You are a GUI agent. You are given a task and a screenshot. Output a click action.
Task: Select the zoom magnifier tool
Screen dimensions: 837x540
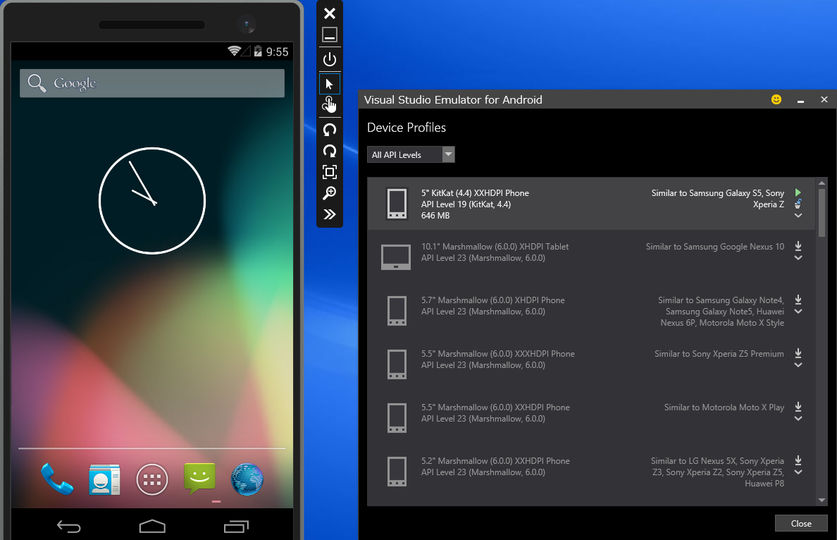pyautogui.click(x=330, y=192)
